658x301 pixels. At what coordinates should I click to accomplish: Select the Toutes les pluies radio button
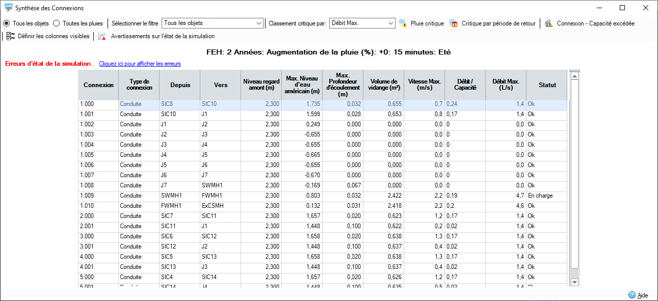[x=57, y=23]
